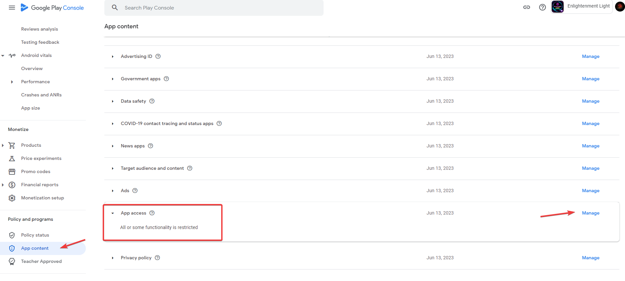Collapse the App access section

(113, 213)
